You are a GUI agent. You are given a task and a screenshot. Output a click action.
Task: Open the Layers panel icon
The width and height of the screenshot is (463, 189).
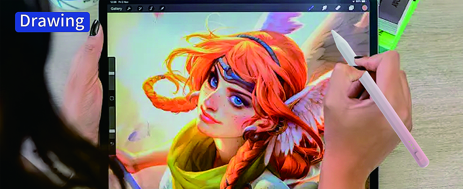[x=352, y=8]
